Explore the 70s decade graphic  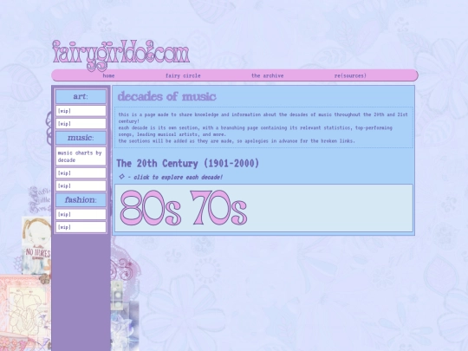coord(218,208)
